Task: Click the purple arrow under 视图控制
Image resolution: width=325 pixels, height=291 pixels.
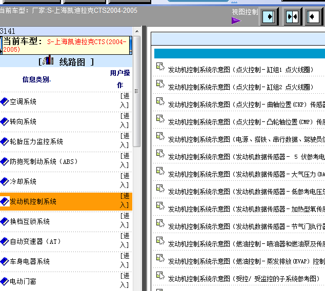Action: (x=236, y=20)
